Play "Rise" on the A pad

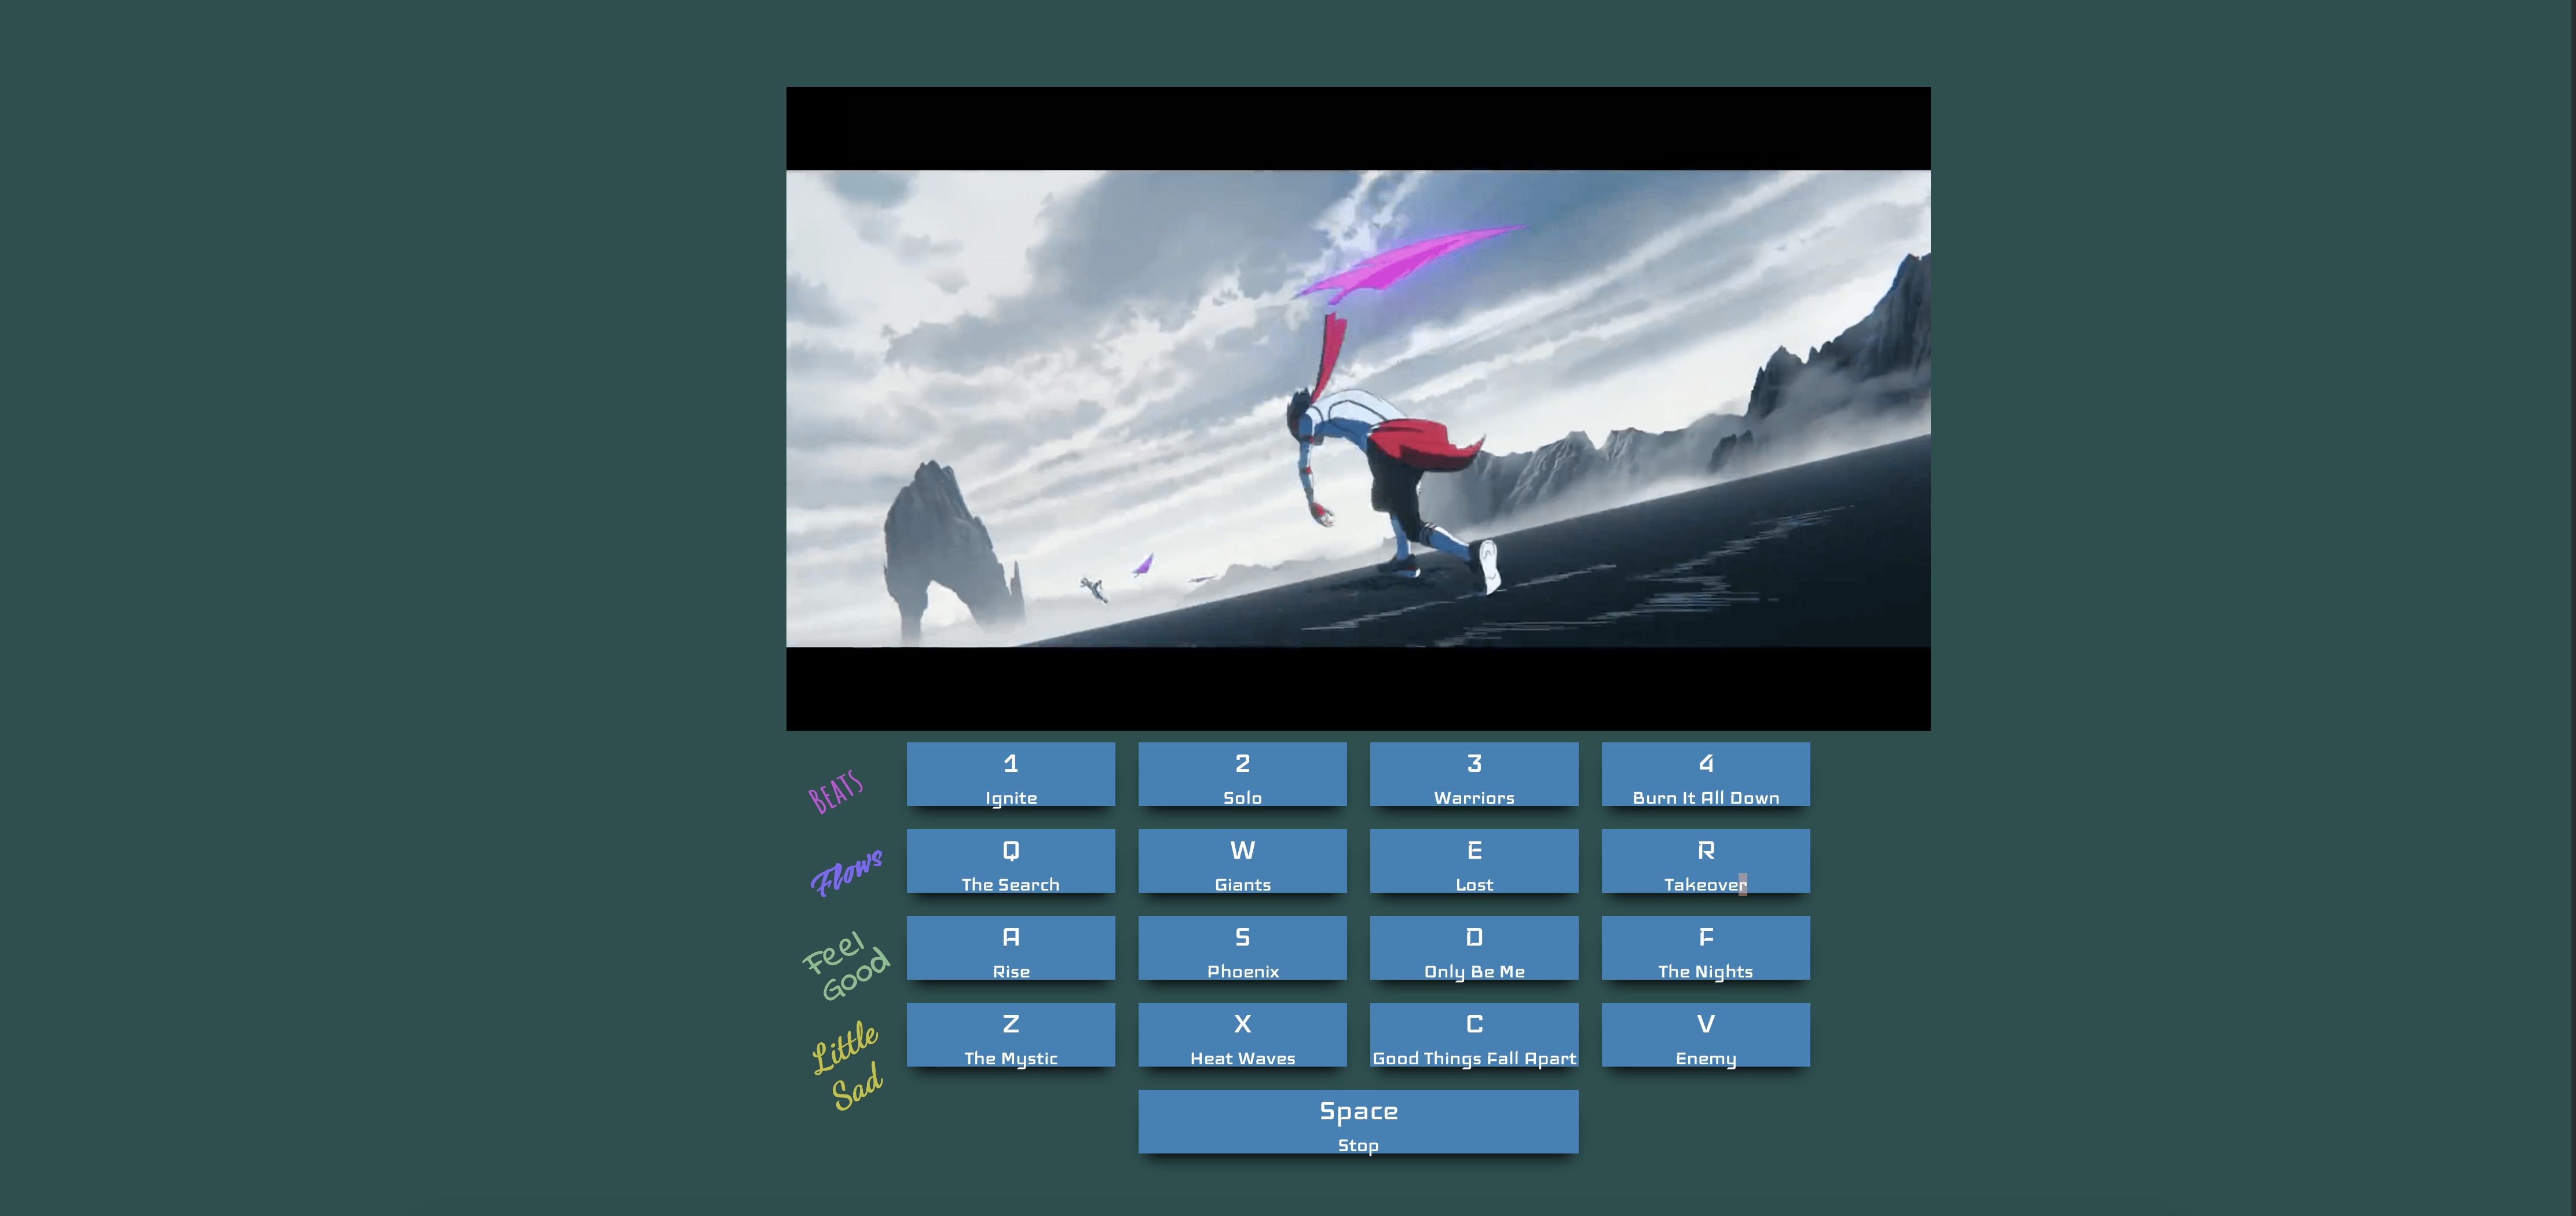1011,948
